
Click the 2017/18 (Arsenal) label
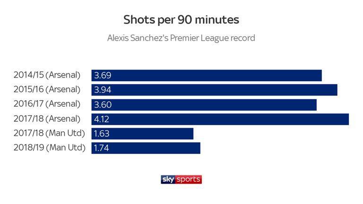coord(47,119)
